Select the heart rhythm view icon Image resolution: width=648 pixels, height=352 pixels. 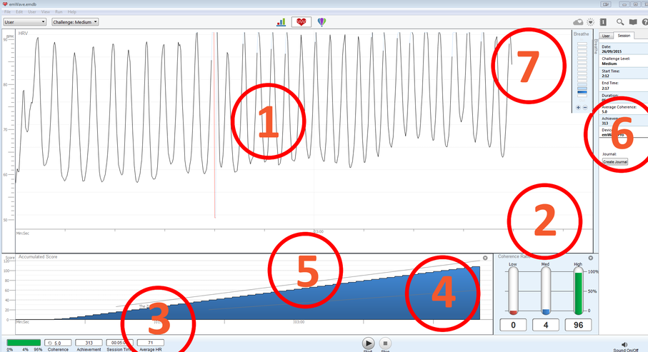tap(301, 22)
